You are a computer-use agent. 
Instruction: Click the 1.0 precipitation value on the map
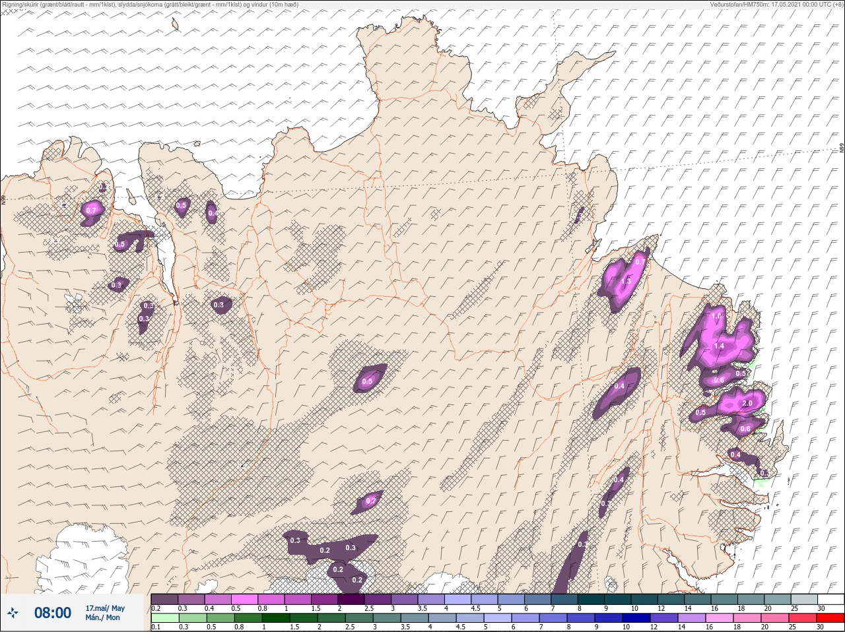click(x=716, y=317)
